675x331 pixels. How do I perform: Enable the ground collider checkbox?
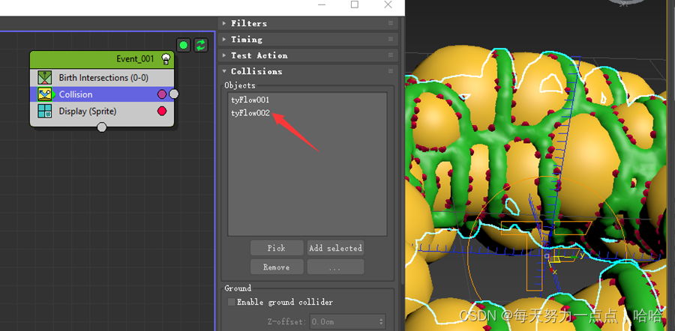tap(232, 303)
